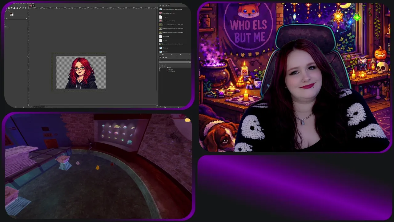Select the Paintbrush tool in GIMP toolbox
This screenshot has height=222, width=394.
20,8
